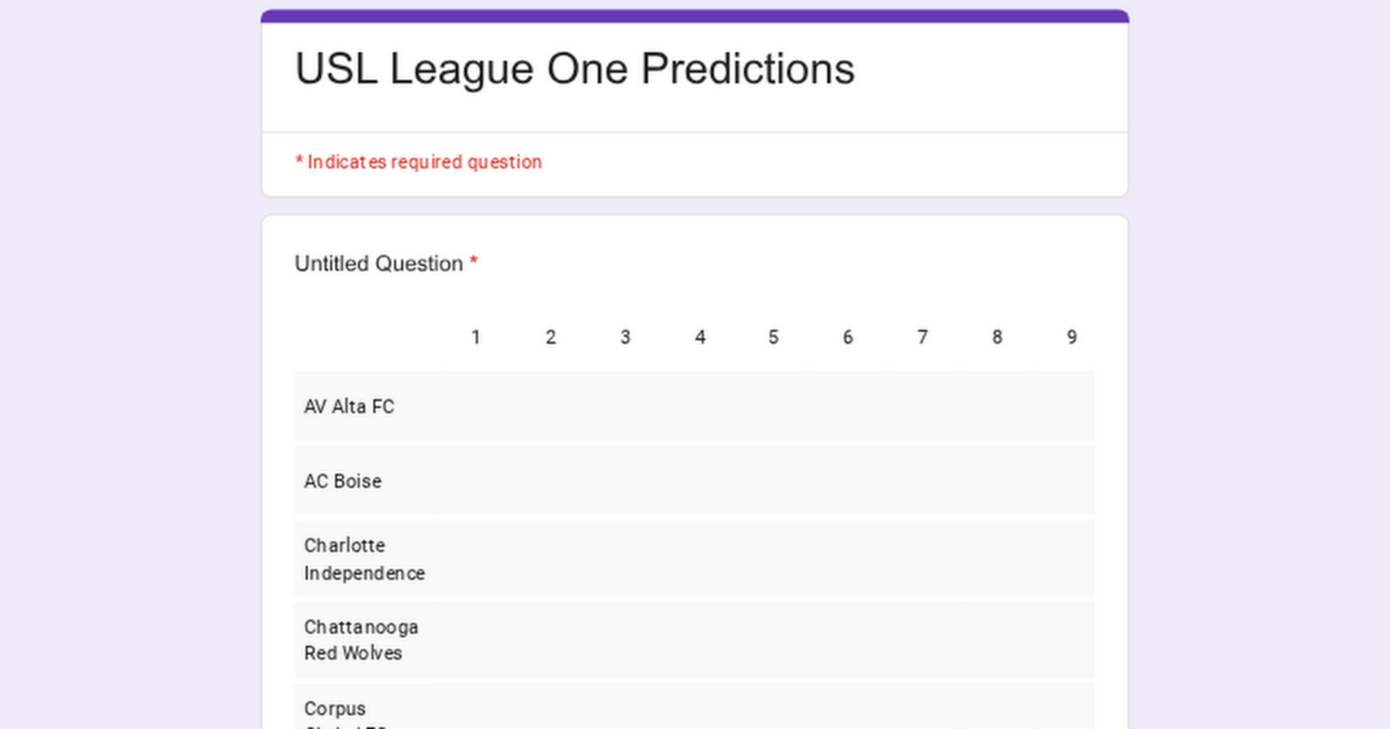Select rank 4 for Chattanooga Red Wolves

tap(700, 639)
